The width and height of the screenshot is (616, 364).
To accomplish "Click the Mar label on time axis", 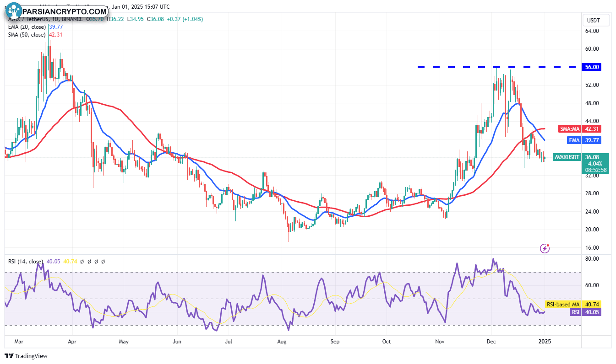I will pos(19,341).
